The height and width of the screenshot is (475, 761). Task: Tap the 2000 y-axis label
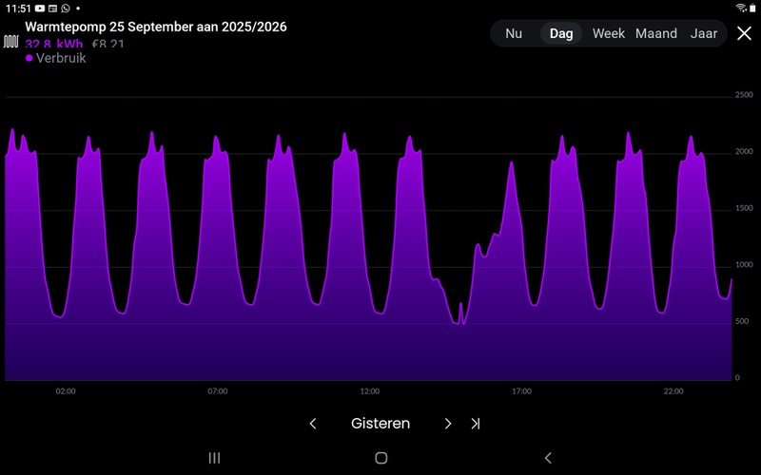pos(744,152)
